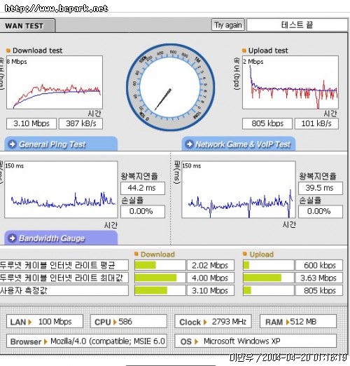Click the 44.2 ms round-trip value
Viewport: 350px width, 366px height.
[x=143, y=188]
